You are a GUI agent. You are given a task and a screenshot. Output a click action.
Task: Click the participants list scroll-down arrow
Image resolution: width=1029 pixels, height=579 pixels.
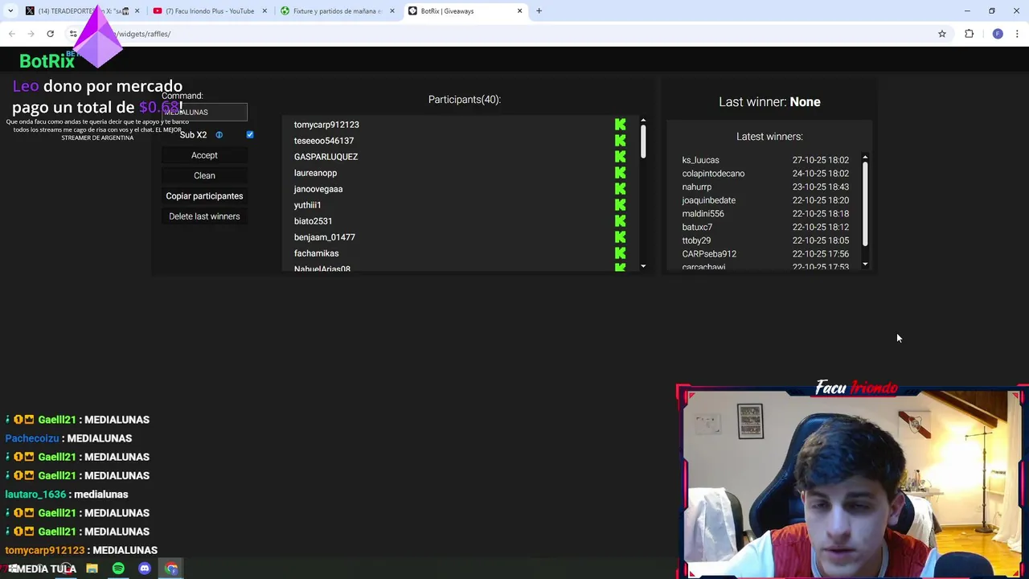coord(643,266)
